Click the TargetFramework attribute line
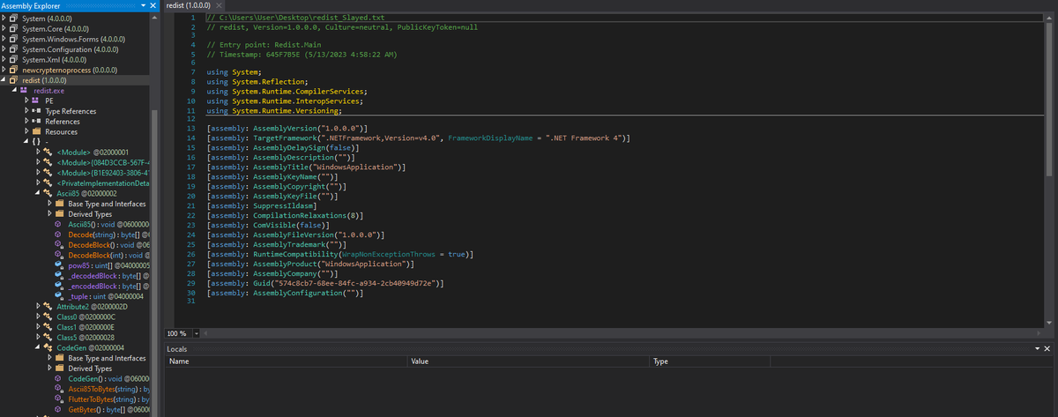Viewport: 1058px width, 417px height. (x=417, y=138)
